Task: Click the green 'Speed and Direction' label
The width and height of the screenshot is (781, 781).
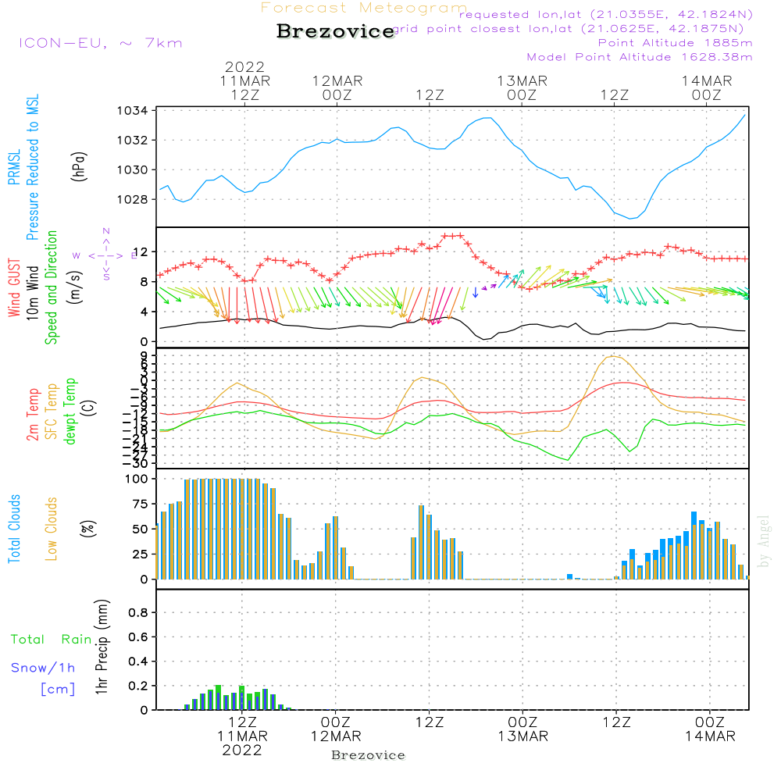Action: coord(52,287)
